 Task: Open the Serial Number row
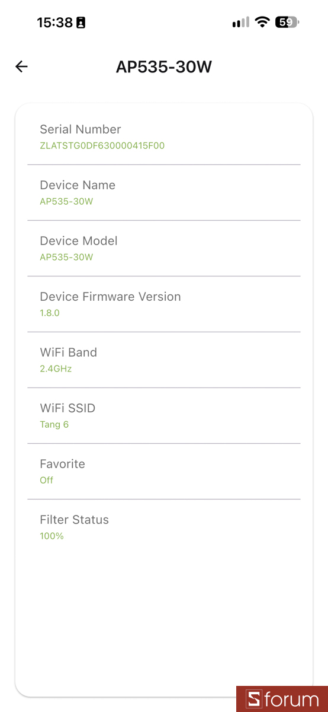(164, 137)
